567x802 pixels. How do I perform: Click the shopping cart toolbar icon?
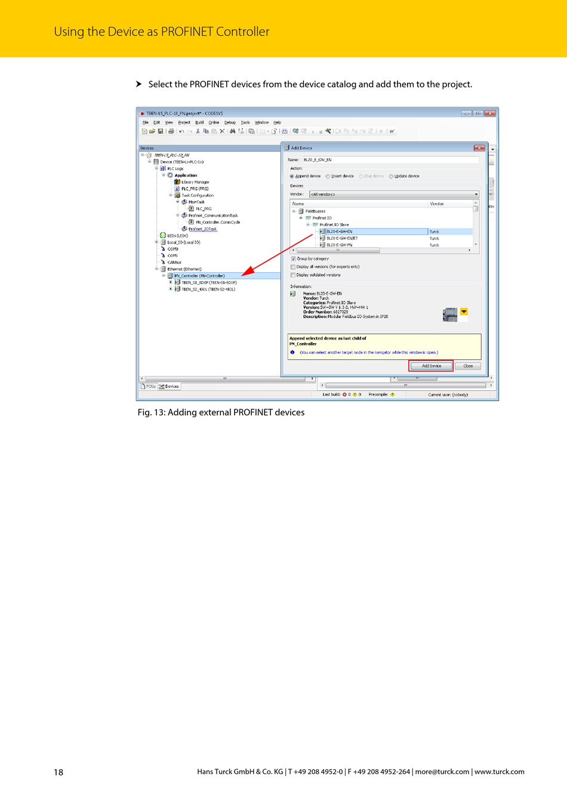coord(392,131)
